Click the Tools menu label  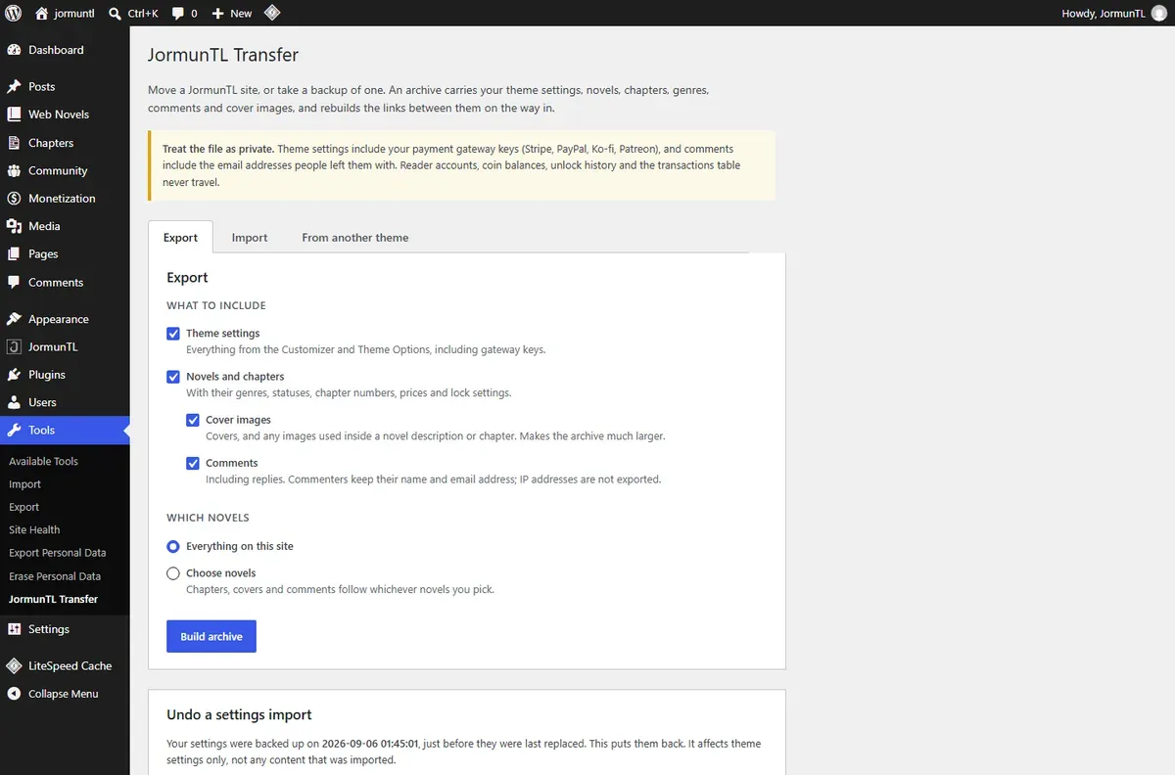point(41,430)
